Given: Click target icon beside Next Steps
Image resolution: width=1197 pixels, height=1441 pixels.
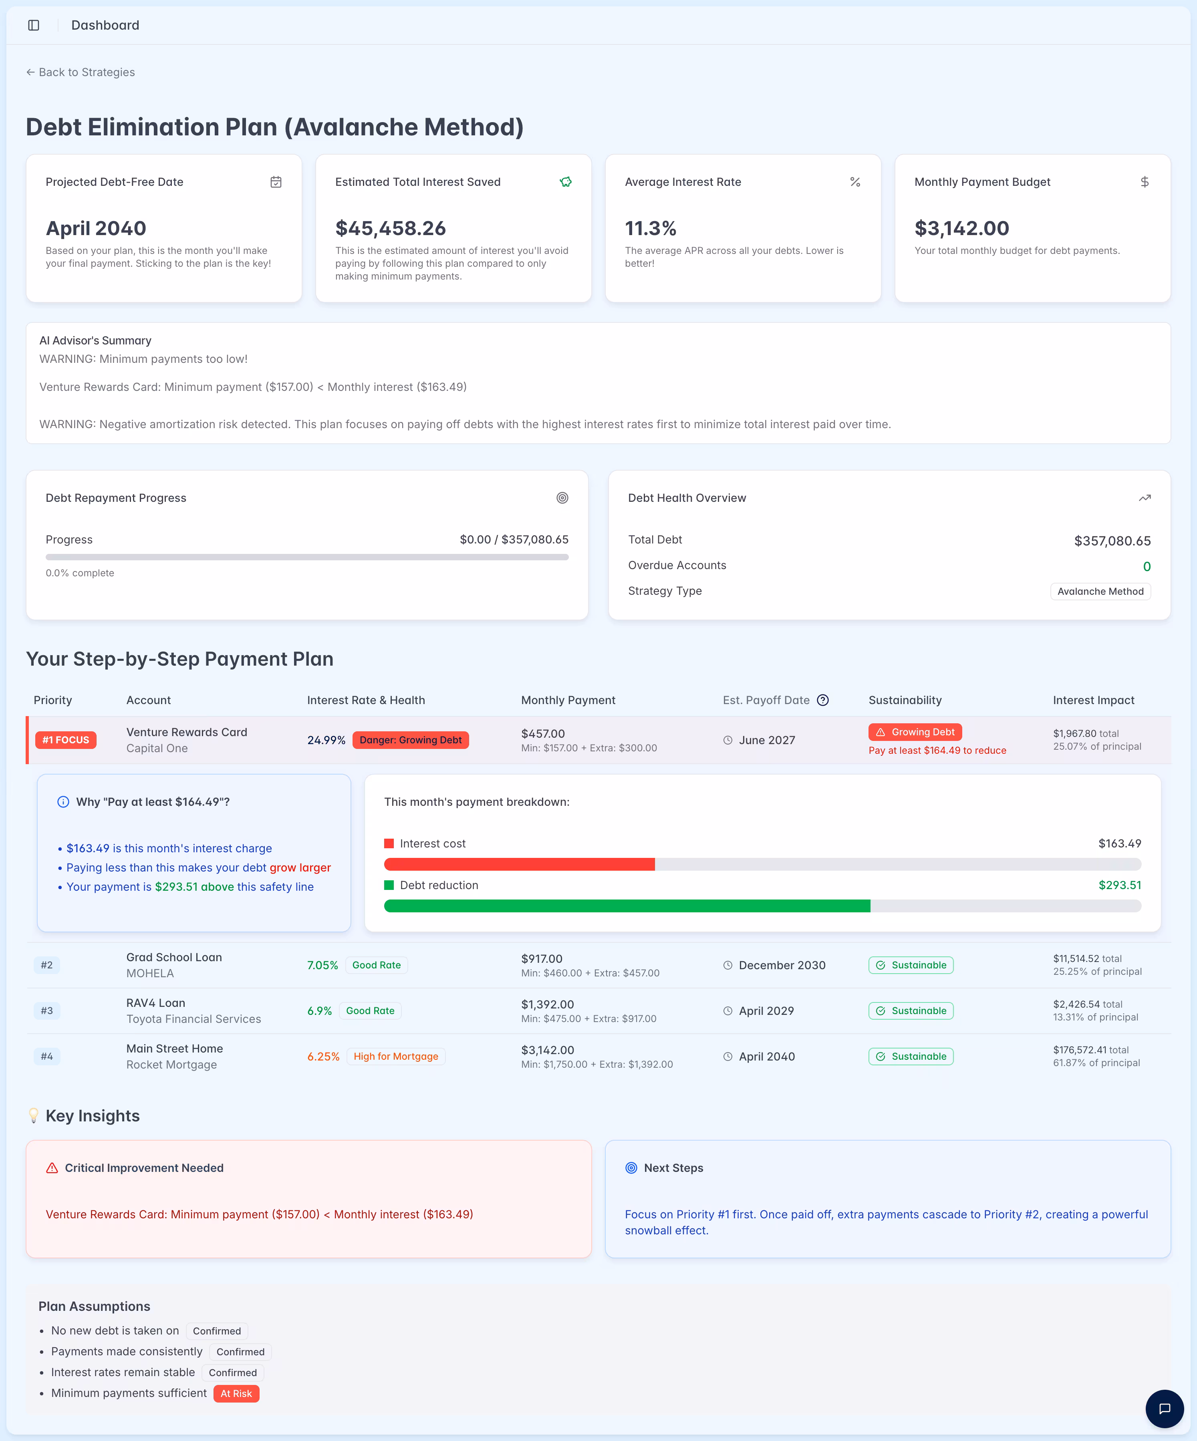Looking at the screenshot, I should 631,1168.
